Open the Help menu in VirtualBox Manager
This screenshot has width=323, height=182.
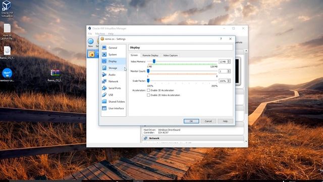[111, 34]
